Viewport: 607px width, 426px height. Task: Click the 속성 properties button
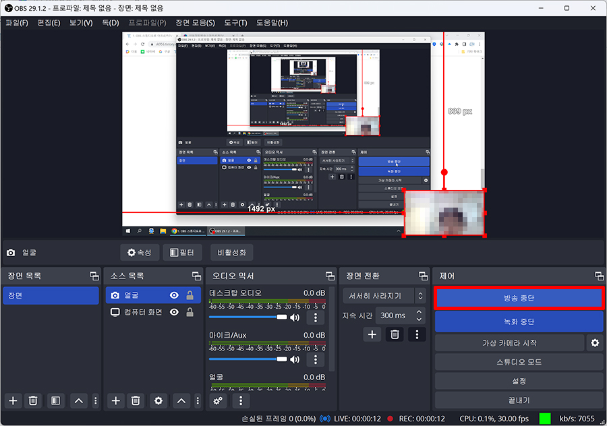[140, 252]
